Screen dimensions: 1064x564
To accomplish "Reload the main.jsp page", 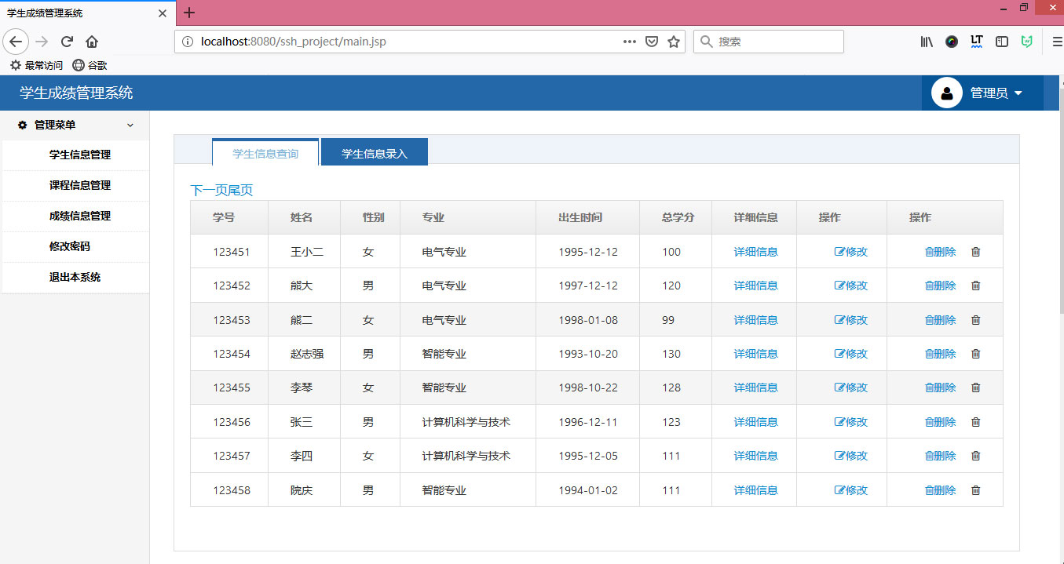I will pyautogui.click(x=67, y=42).
